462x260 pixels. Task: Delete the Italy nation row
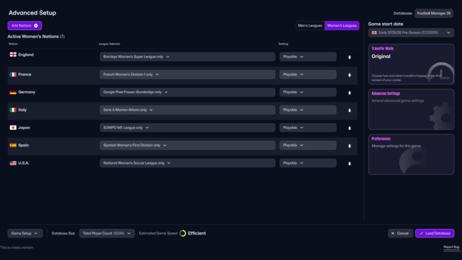coord(349,110)
